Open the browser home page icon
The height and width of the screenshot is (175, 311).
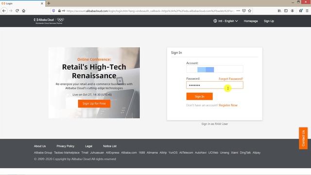[24, 11]
